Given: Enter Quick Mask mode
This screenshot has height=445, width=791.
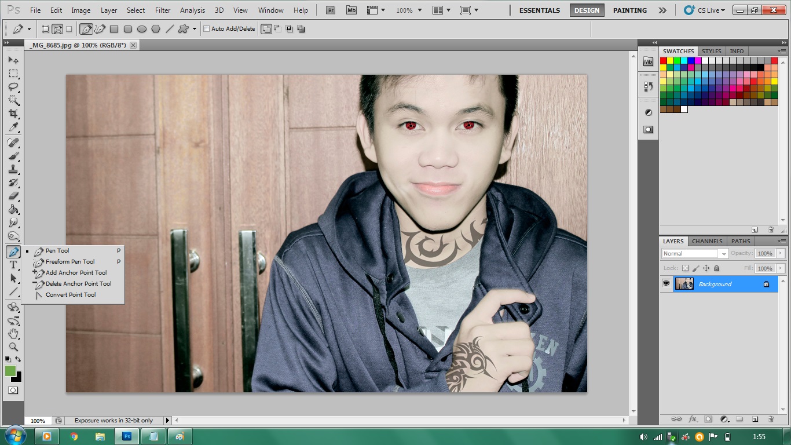Looking at the screenshot, I should (x=13, y=391).
